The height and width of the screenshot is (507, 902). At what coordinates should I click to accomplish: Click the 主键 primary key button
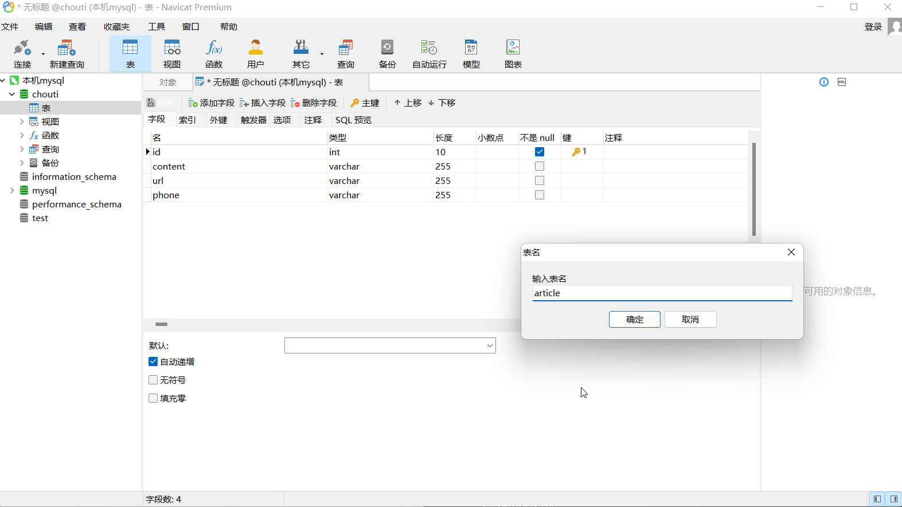(x=365, y=103)
